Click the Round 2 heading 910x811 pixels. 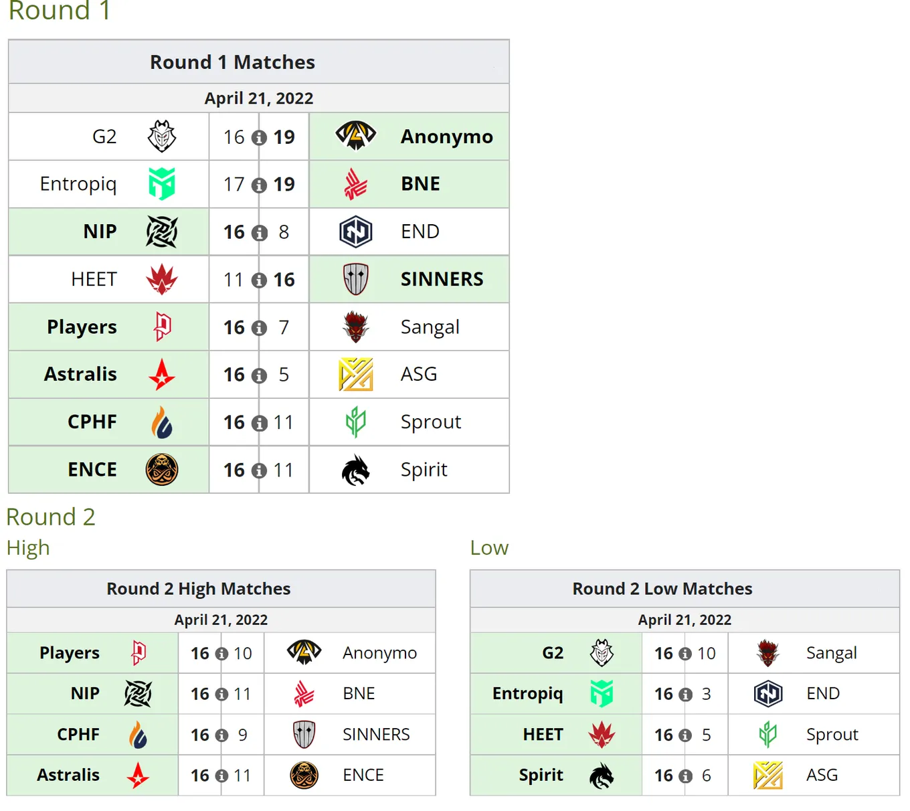click(x=51, y=517)
